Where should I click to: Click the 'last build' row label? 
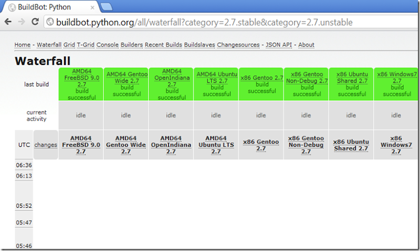pos(36,84)
